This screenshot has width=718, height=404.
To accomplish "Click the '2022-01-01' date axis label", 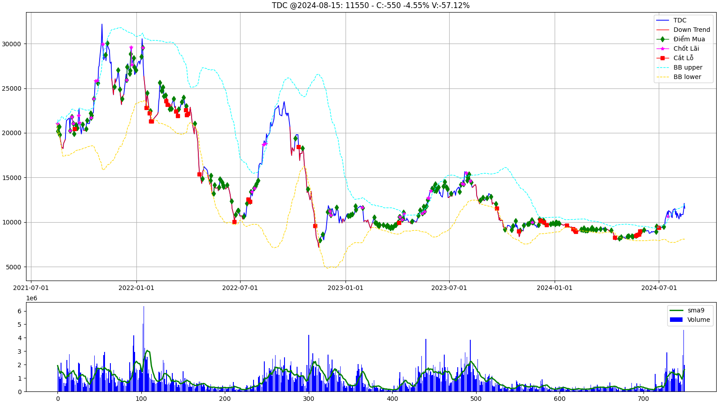I will 136,288.
